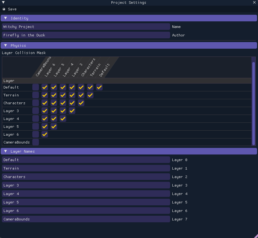Click the Identity section arrow icon
The image size is (258, 238).
[x=5, y=18]
